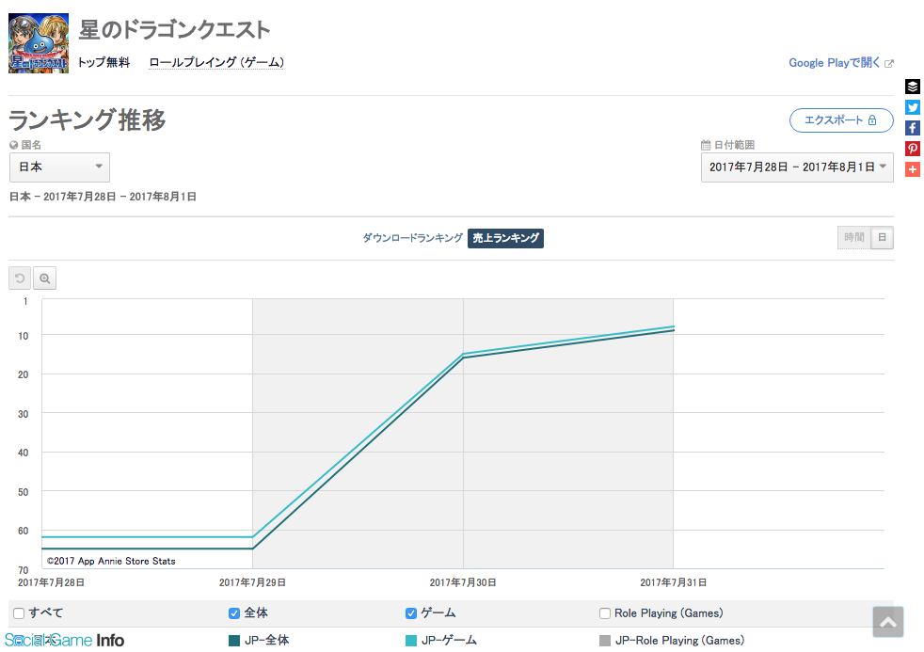This screenshot has height=652, width=924.
Task: Click the ©2017 App Annie Store Stats text
Action: tap(111, 562)
